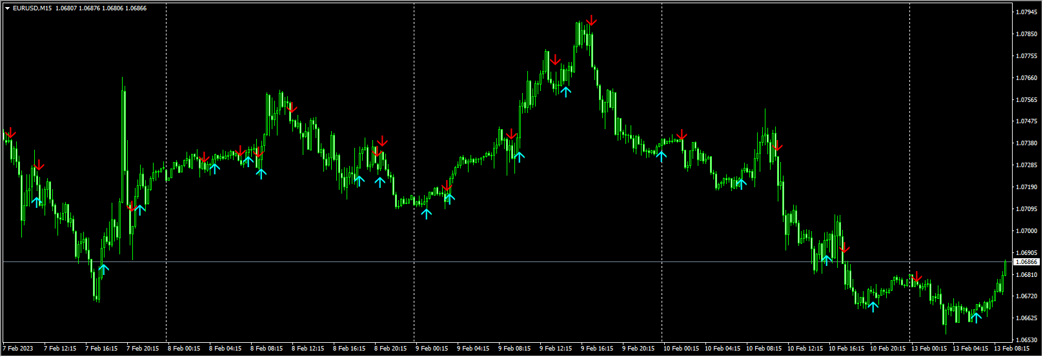
Task: Click the 1.07190 price axis label
Action: click(1026, 187)
